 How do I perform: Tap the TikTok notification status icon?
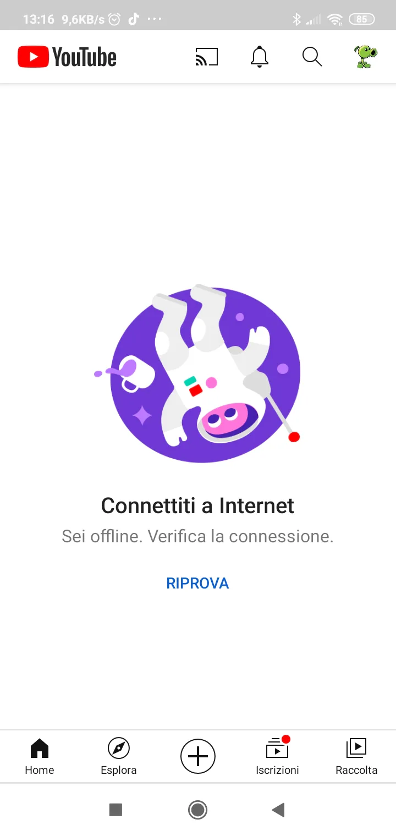133,19
